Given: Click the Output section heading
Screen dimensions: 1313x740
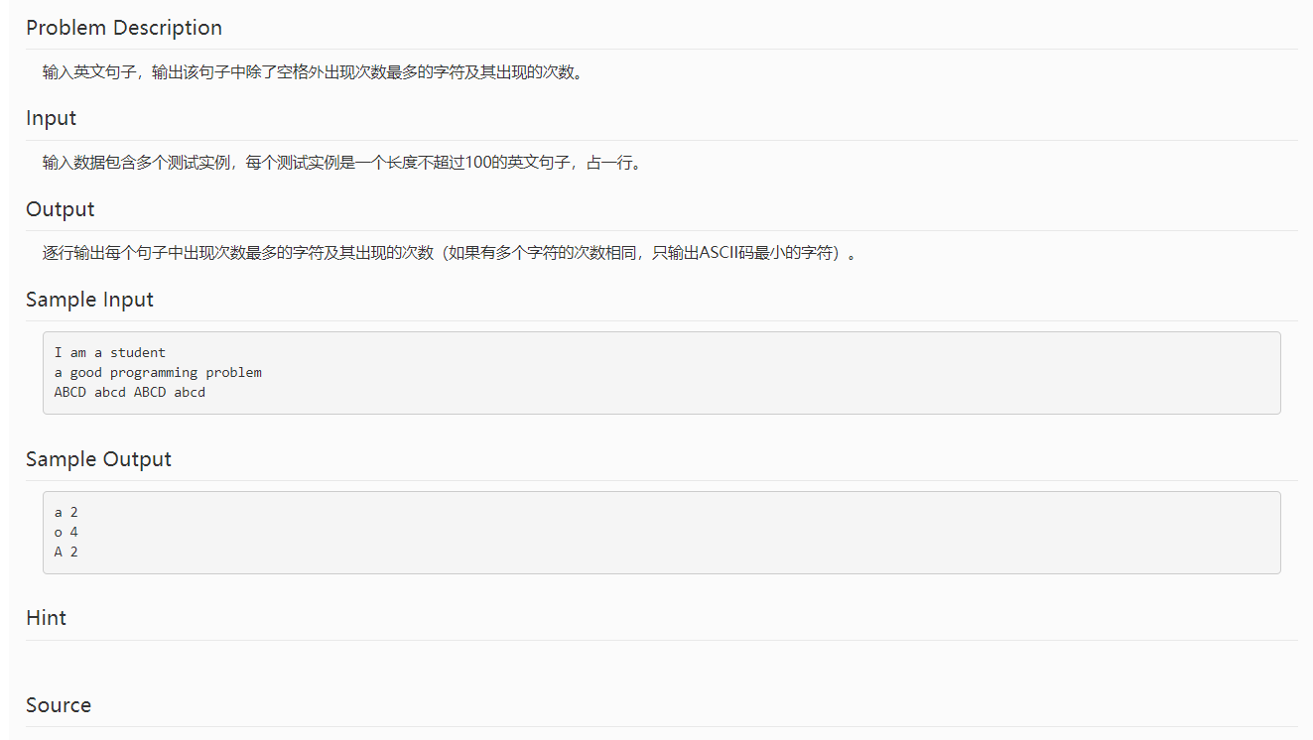Looking at the screenshot, I should (x=60, y=209).
